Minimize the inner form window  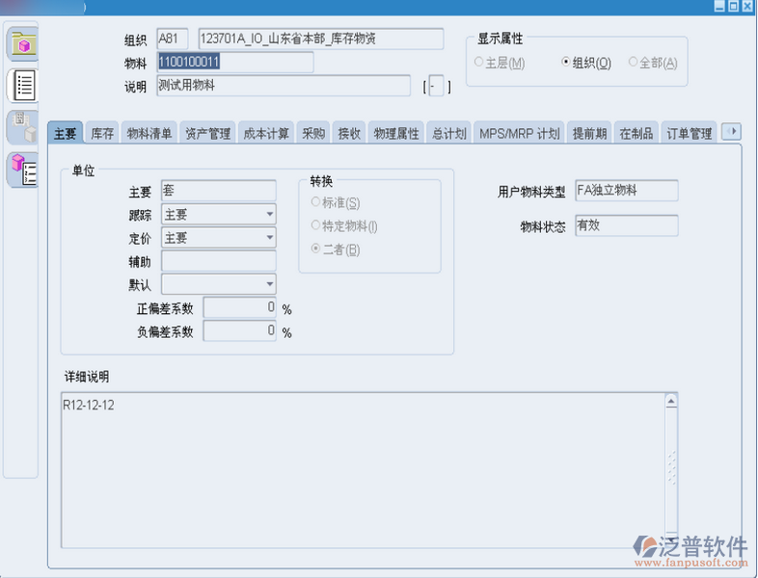coord(719,6)
